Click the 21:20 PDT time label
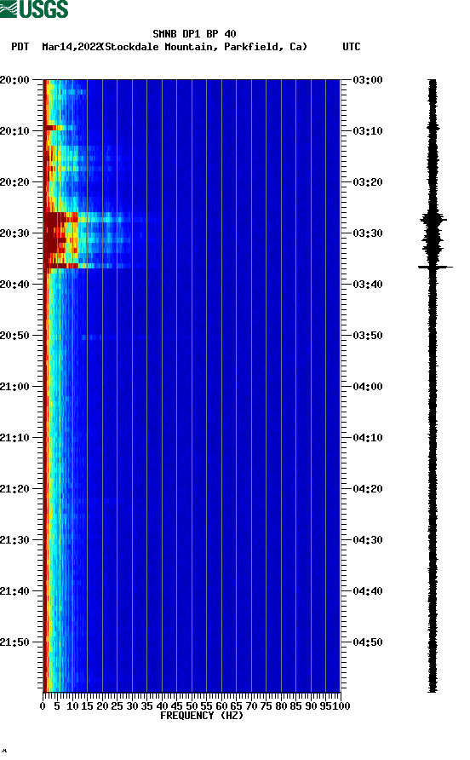Image resolution: width=470 pixels, height=760 pixels. click(14, 489)
